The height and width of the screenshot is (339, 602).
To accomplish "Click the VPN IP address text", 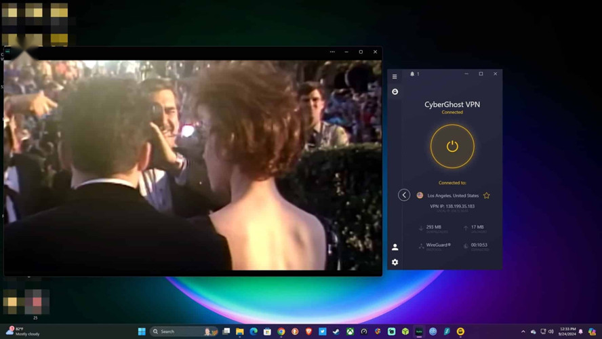I will pyautogui.click(x=452, y=206).
